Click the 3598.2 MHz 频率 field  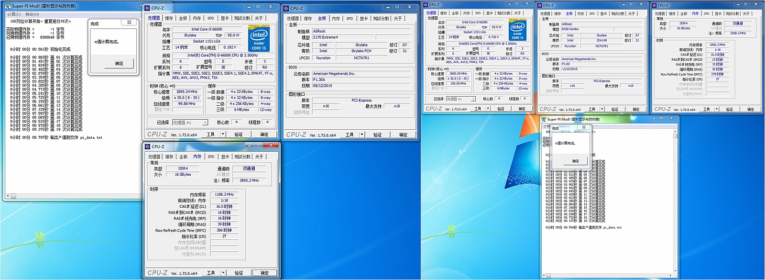pyautogui.click(x=738, y=33)
